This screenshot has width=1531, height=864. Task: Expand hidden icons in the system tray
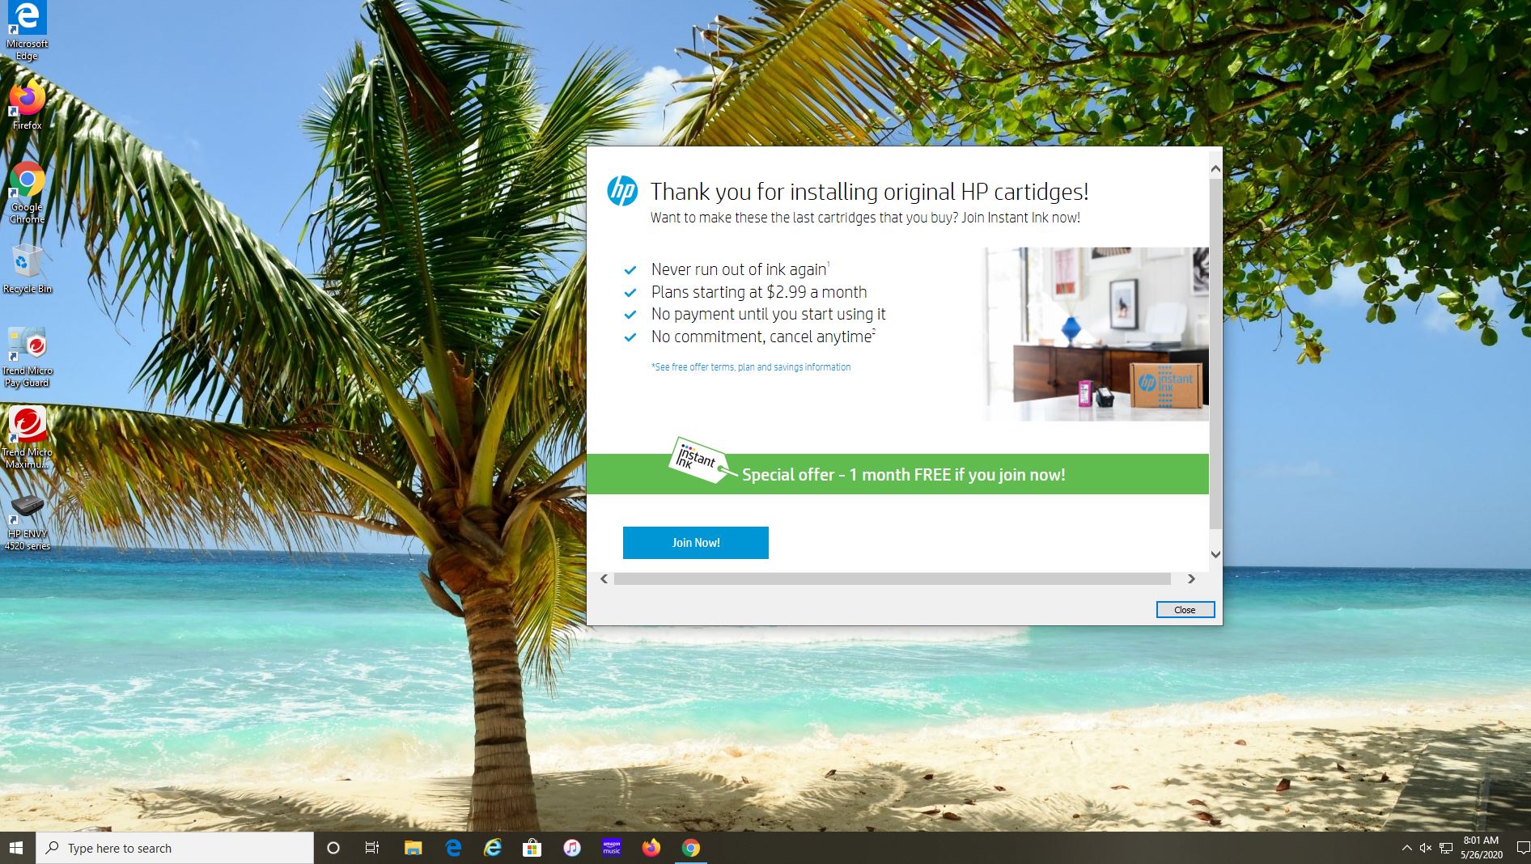1406,848
